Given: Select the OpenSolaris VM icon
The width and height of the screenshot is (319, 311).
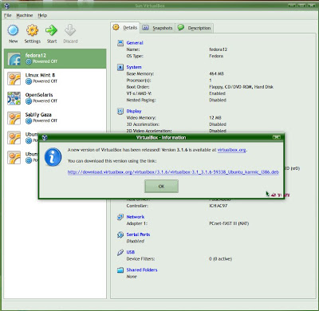Looking at the screenshot, I should click(x=14, y=98).
